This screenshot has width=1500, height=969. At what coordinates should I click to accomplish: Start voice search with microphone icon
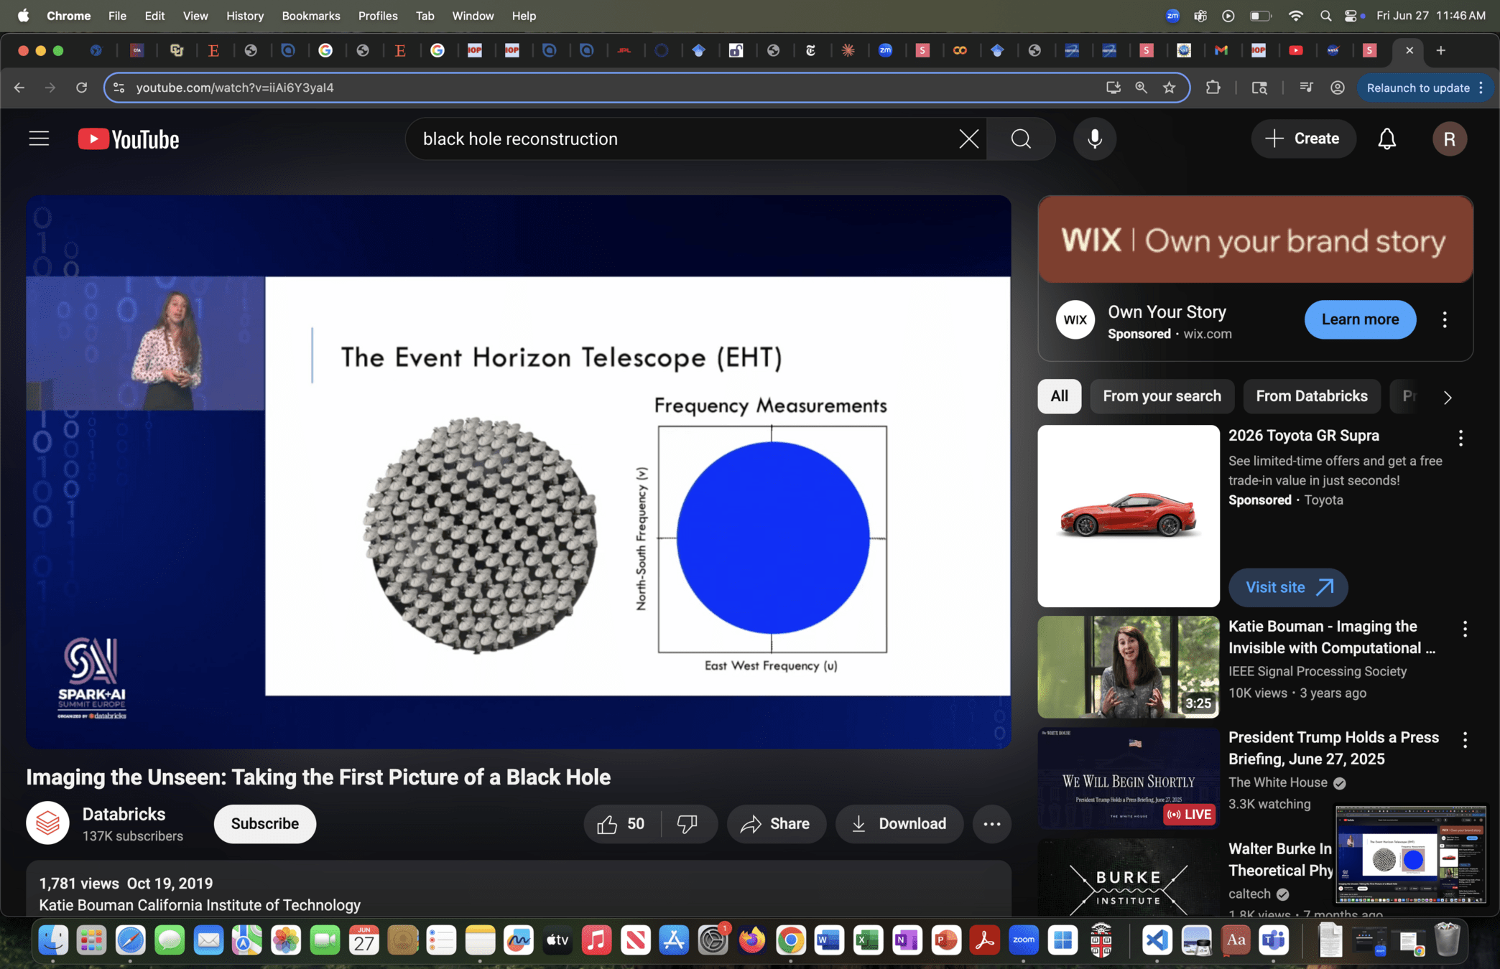pyautogui.click(x=1094, y=139)
